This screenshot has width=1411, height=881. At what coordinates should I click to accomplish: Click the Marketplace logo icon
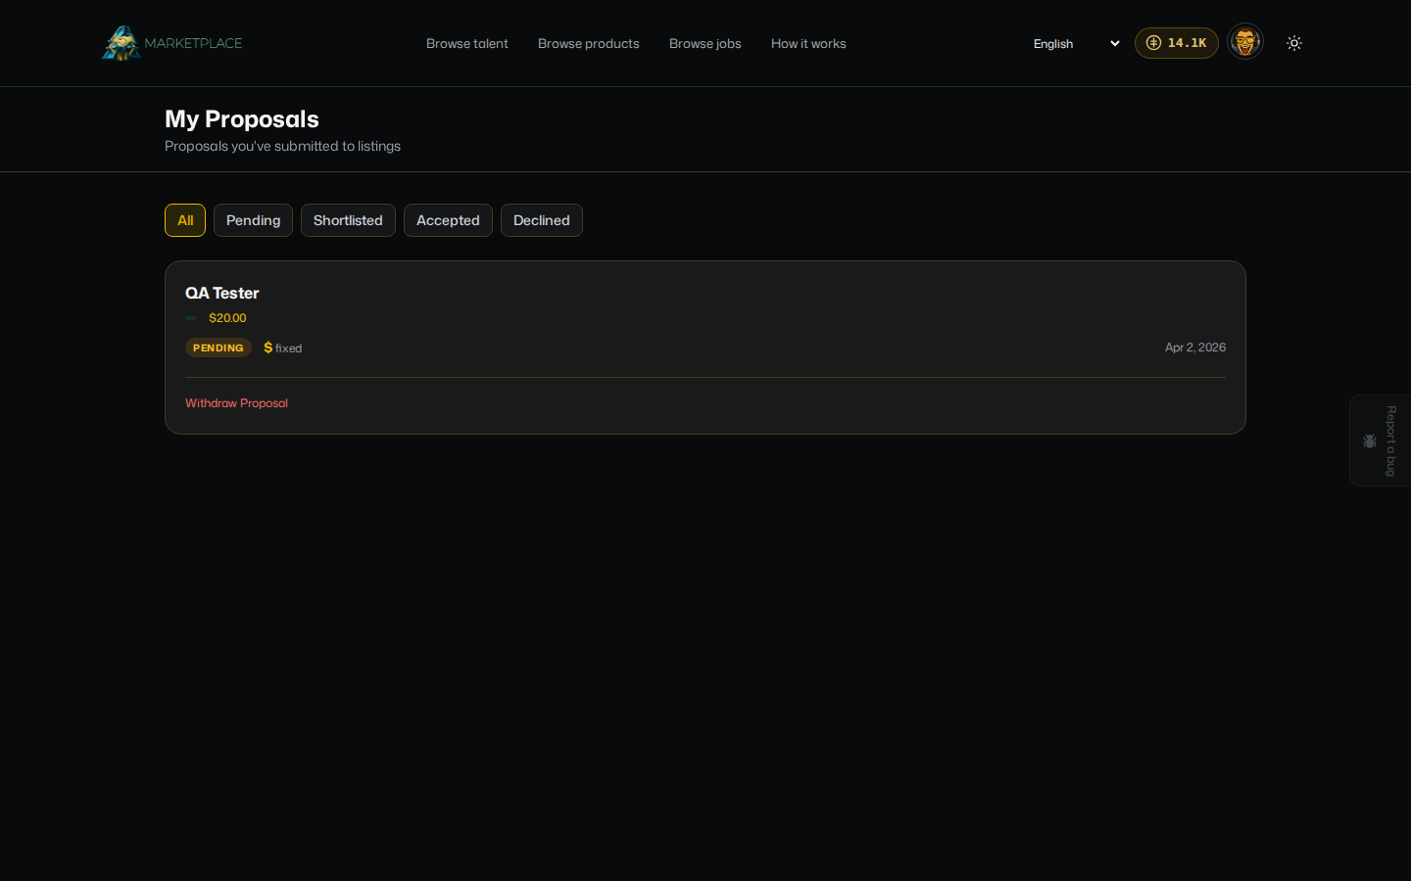coord(122,43)
